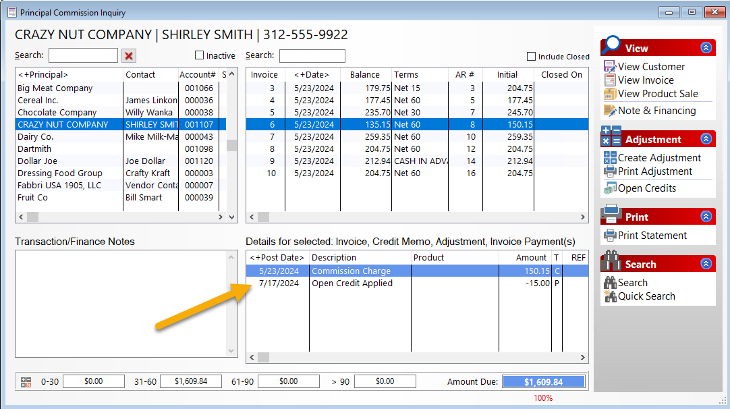Click the window title bar document icon

pos(12,12)
